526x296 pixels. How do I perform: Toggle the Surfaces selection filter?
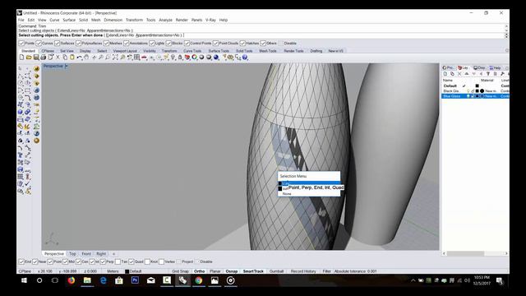(57, 44)
